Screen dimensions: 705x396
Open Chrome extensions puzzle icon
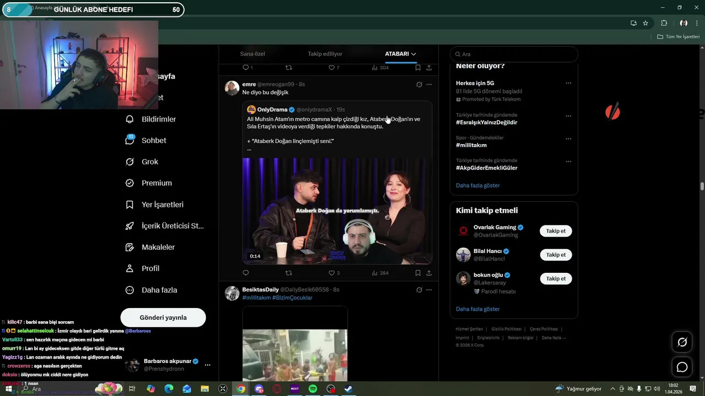664,23
